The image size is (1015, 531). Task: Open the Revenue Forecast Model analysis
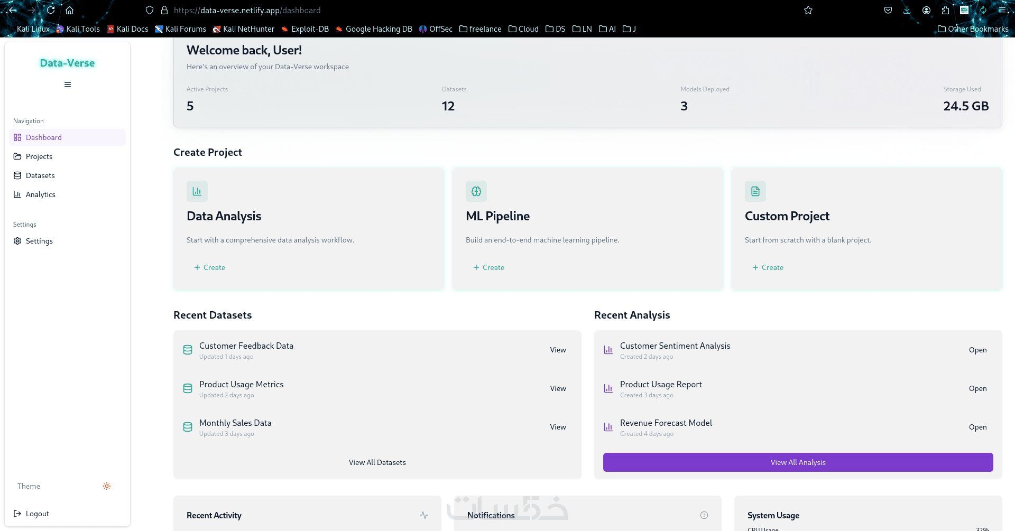click(977, 427)
